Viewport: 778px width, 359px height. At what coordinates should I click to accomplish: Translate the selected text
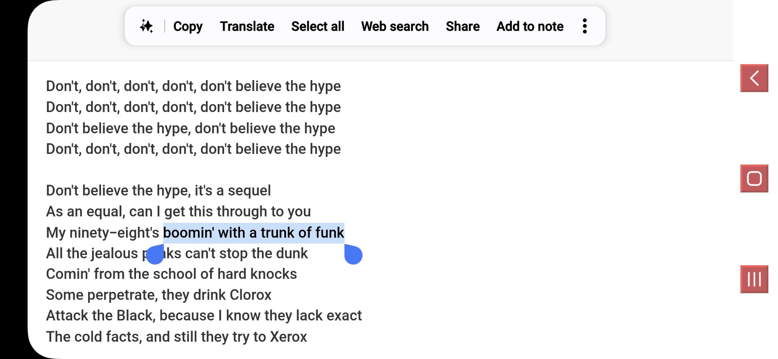[247, 26]
